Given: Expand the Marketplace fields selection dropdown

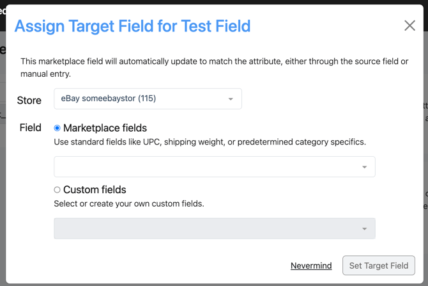Looking at the screenshot, I should 215,166.
